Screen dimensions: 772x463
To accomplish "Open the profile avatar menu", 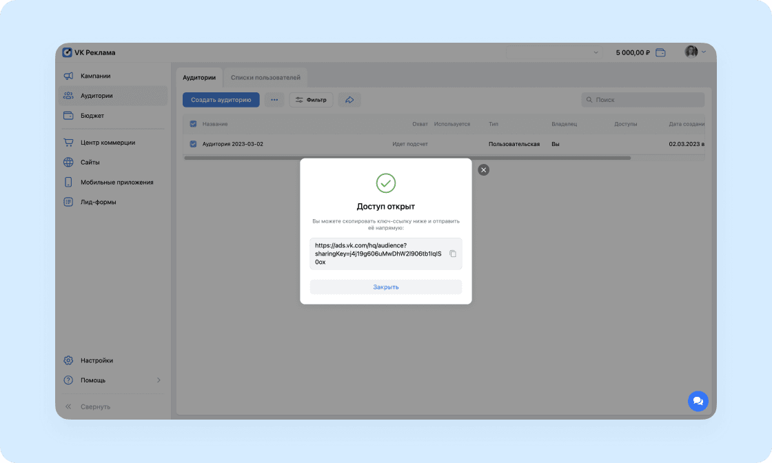I will [695, 52].
